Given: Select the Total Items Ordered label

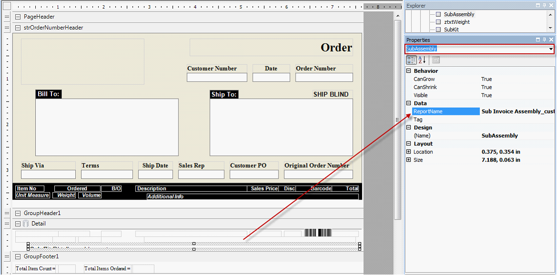Looking at the screenshot, I should pos(108,269).
